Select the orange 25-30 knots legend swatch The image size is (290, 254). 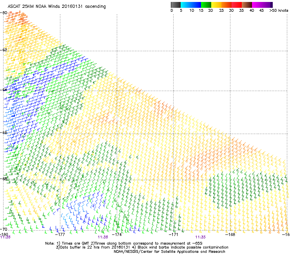coord(227,5)
